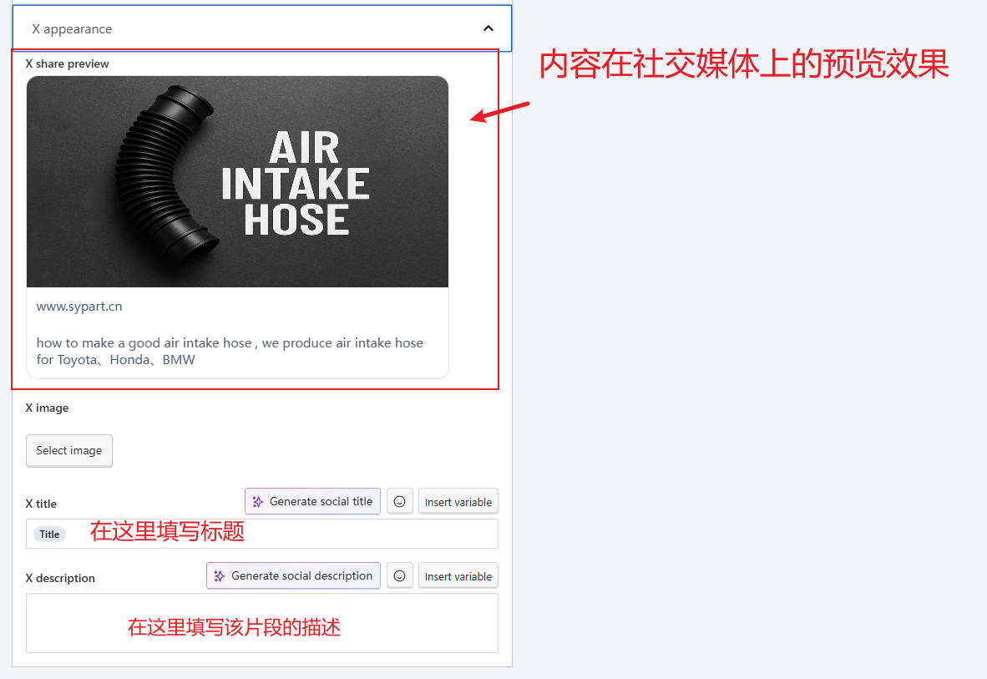Click the sparkle AI icon on Generate social description
Screen dimensions: 987x679
click(x=219, y=575)
